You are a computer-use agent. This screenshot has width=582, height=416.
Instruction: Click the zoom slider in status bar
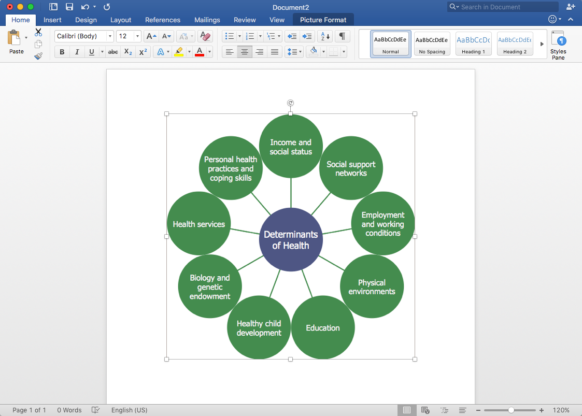(511, 410)
